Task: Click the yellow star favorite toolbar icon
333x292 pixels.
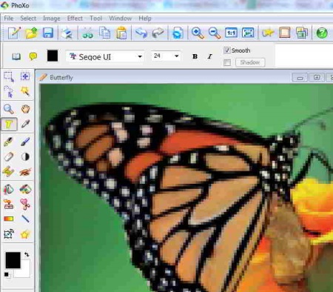Action: [x=268, y=33]
